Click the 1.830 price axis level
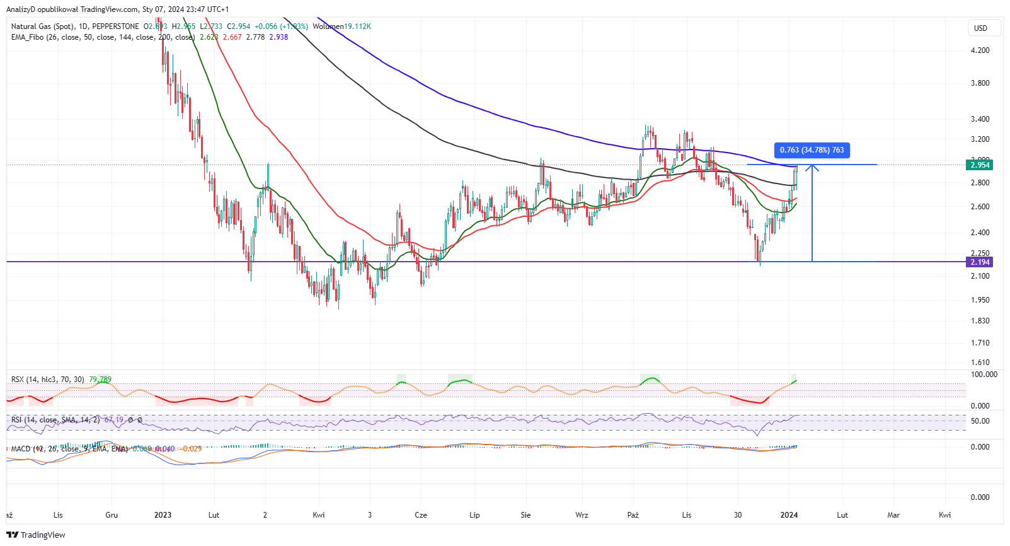 (x=980, y=321)
